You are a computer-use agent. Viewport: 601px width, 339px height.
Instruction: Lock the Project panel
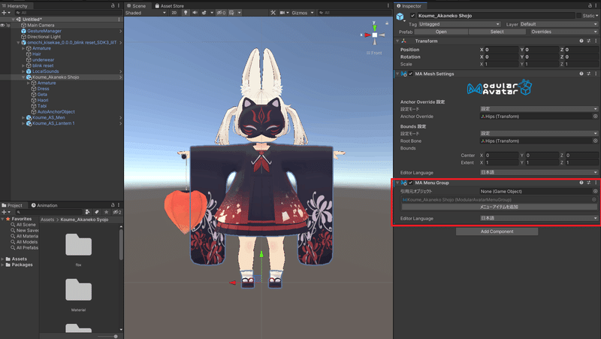pyautogui.click(x=113, y=205)
